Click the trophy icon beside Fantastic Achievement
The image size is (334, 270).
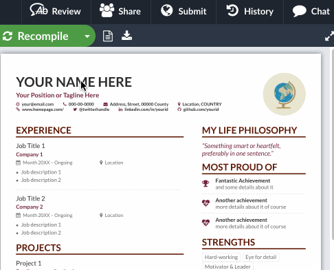point(205,184)
